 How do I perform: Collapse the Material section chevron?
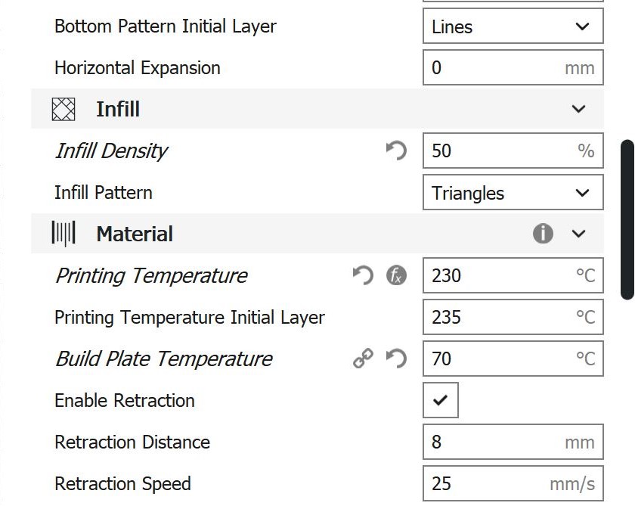point(579,234)
